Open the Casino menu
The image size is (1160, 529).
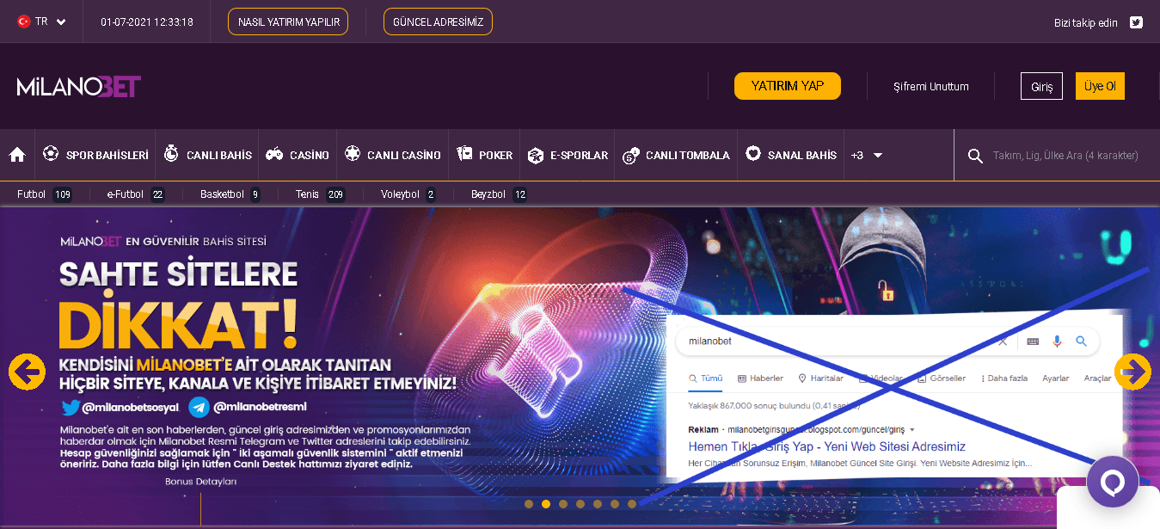298,155
